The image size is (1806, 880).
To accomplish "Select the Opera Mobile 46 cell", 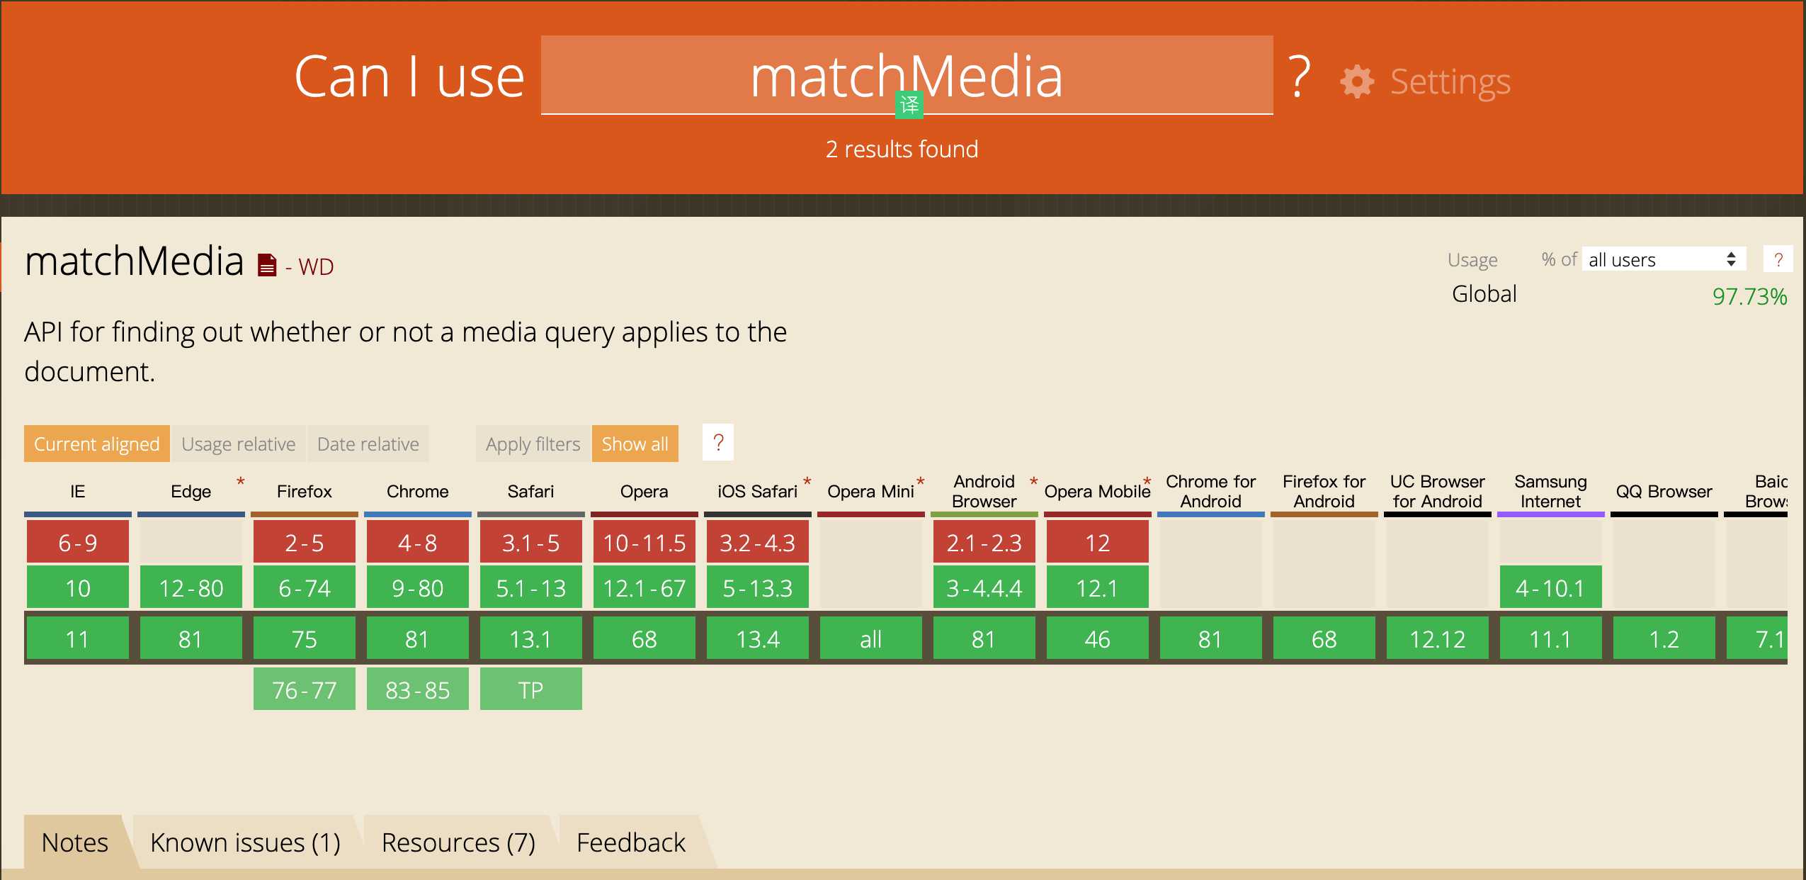I will pyautogui.click(x=1098, y=638).
